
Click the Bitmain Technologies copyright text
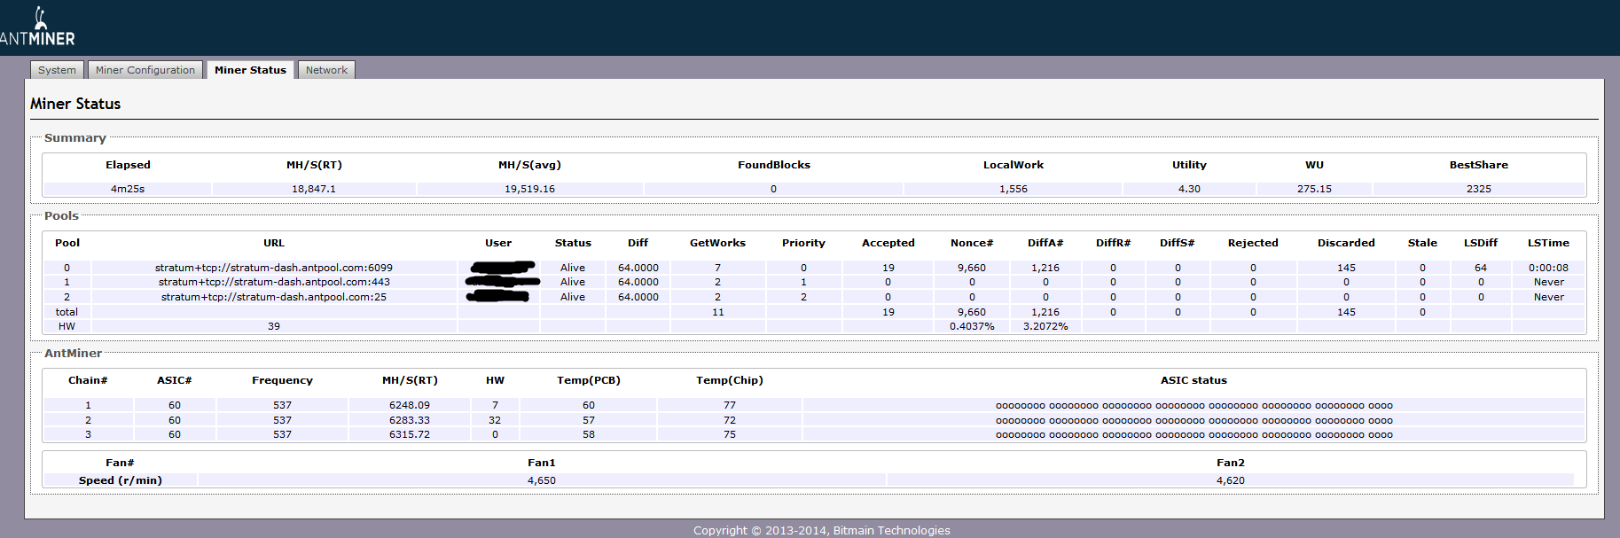click(821, 530)
